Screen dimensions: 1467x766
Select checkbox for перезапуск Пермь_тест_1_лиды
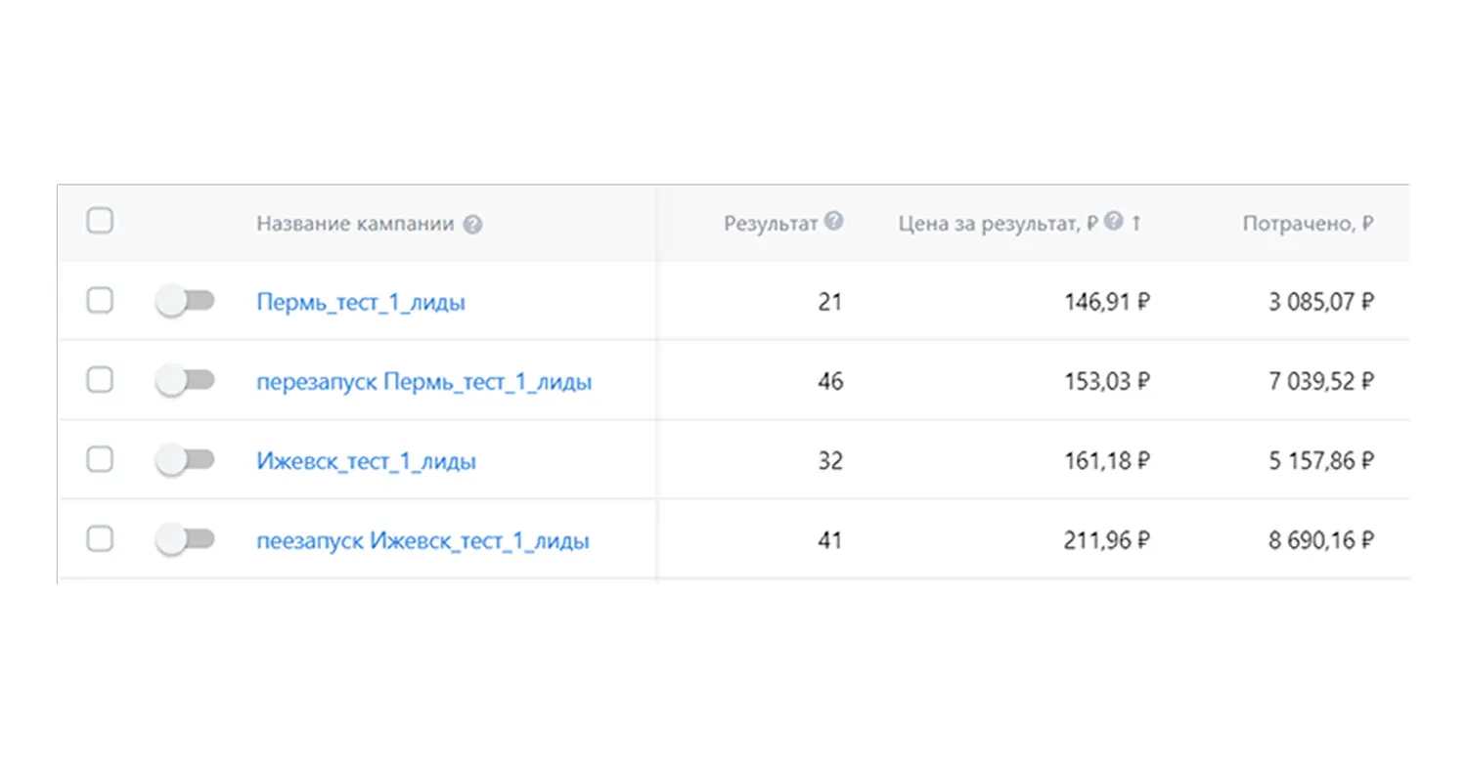(100, 380)
